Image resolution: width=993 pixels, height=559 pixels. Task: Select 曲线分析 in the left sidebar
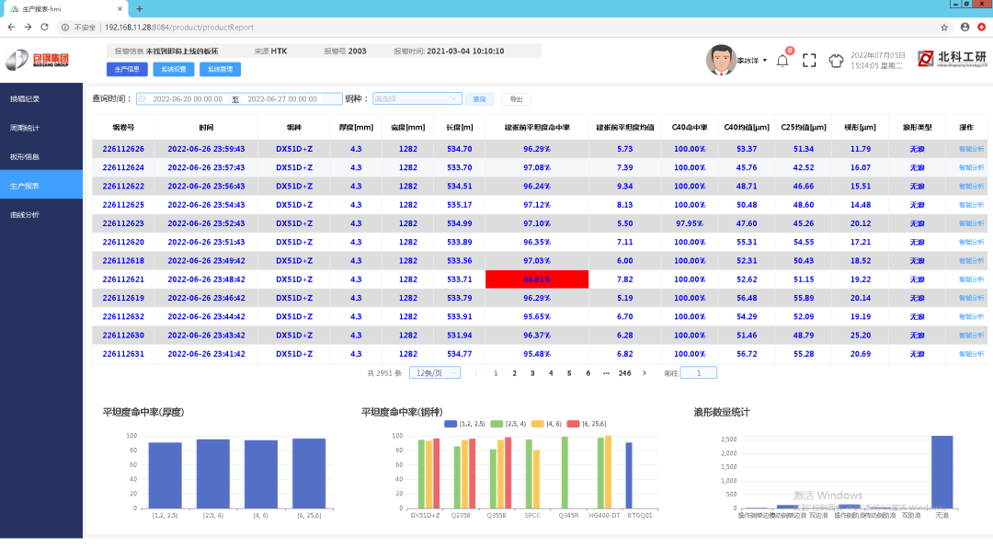click(x=26, y=214)
